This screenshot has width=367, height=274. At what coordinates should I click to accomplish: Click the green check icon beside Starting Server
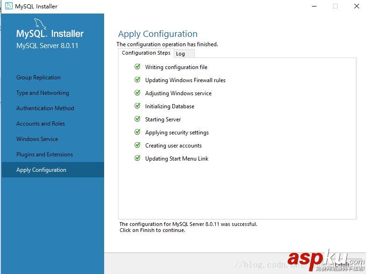[137, 119]
